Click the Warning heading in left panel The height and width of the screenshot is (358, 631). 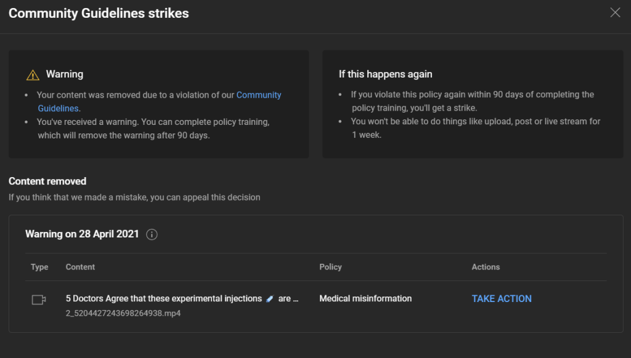click(65, 74)
